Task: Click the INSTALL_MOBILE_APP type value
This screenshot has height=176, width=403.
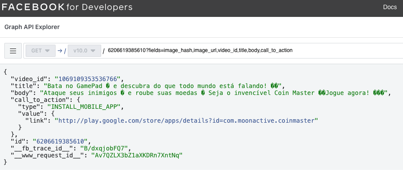Action: point(84,107)
